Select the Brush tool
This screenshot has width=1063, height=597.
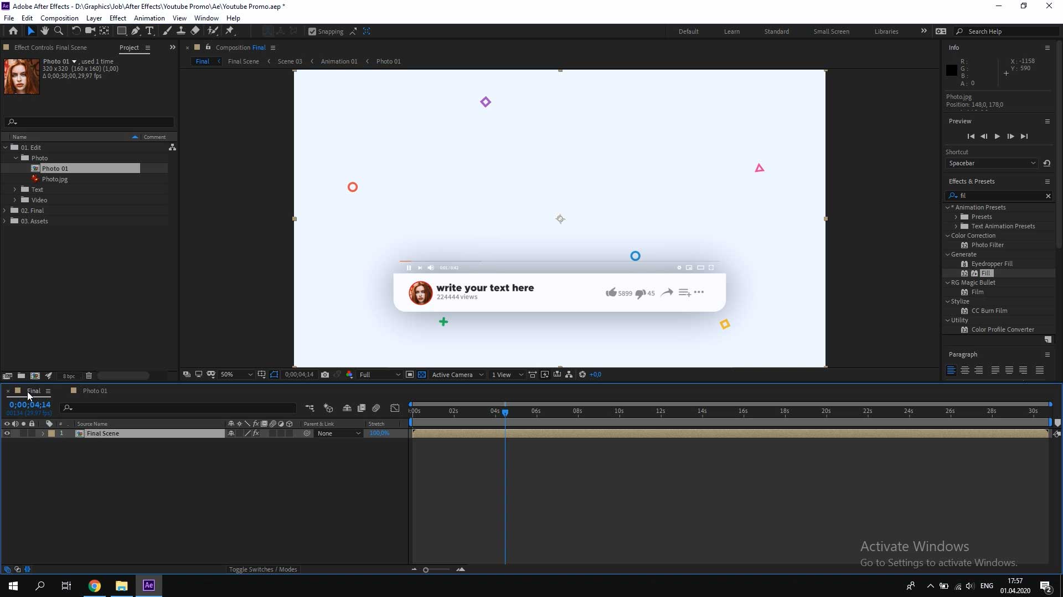tap(167, 31)
